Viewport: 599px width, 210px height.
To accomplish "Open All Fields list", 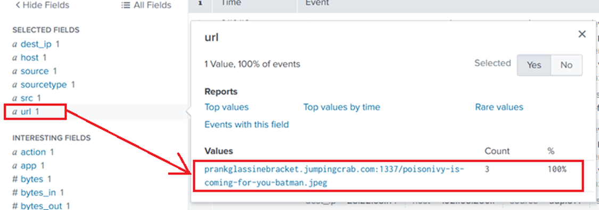I will [146, 5].
